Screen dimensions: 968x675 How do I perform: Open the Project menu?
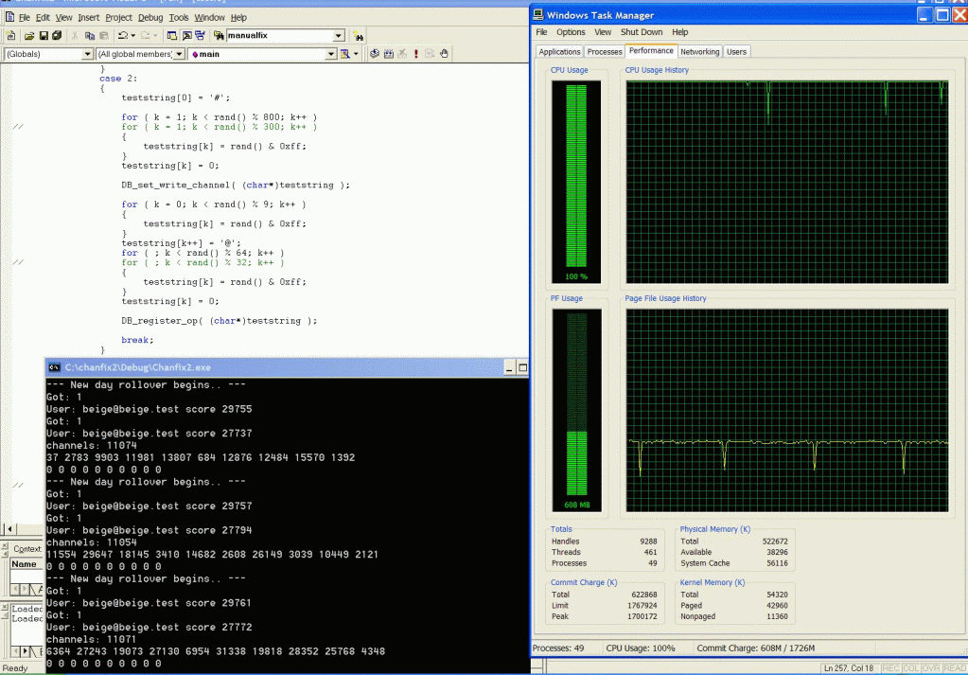point(118,17)
